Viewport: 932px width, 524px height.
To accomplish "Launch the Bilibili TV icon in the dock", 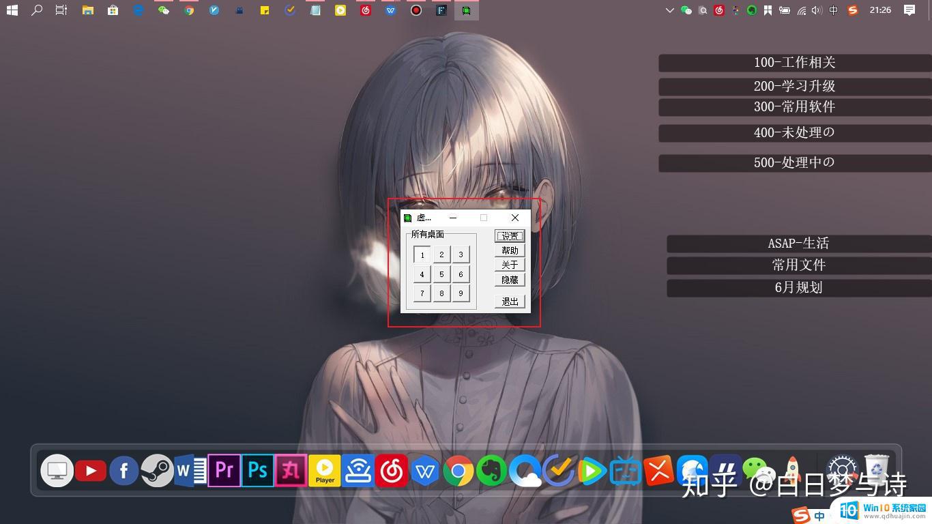I will click(x=626, y=471).
